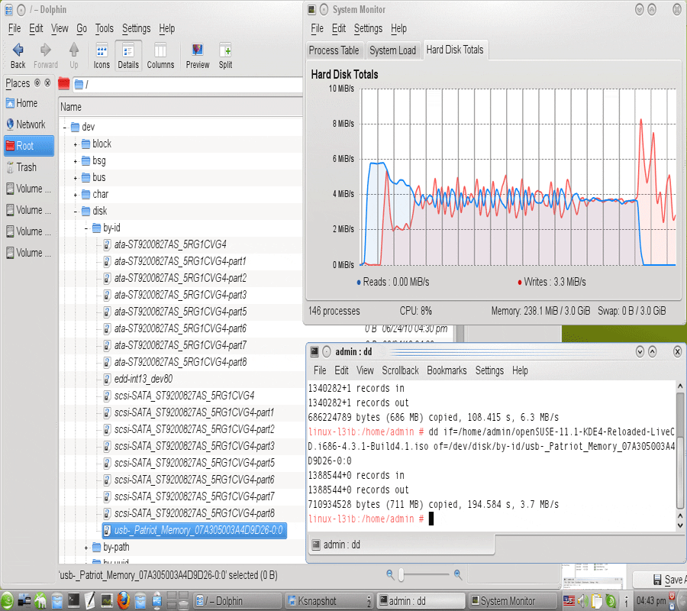Click the red editable location icon in Dolphin
The height and width of the screenshot is (611, 687).
(64, 83)
